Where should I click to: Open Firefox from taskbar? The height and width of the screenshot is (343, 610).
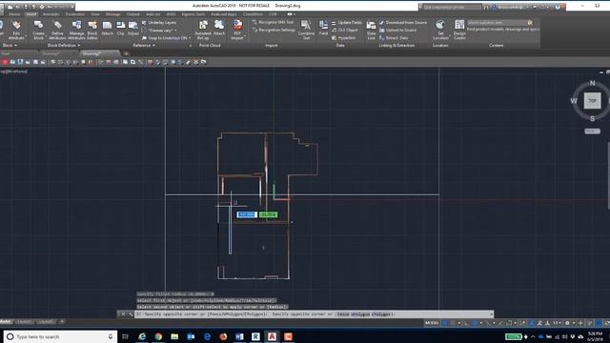(223, 336)
